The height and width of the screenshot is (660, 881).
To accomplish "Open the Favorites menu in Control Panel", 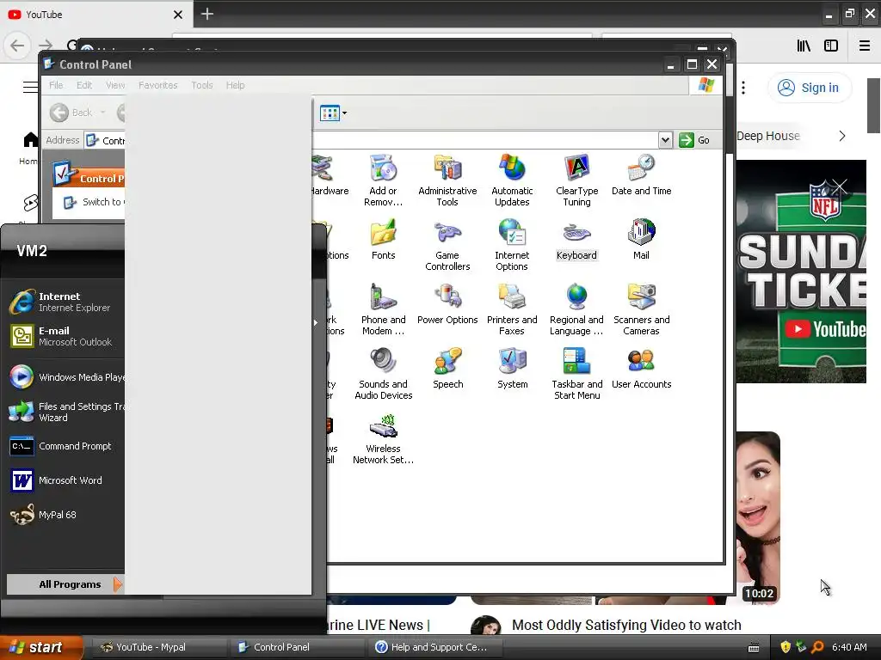I will pos(158,85).
